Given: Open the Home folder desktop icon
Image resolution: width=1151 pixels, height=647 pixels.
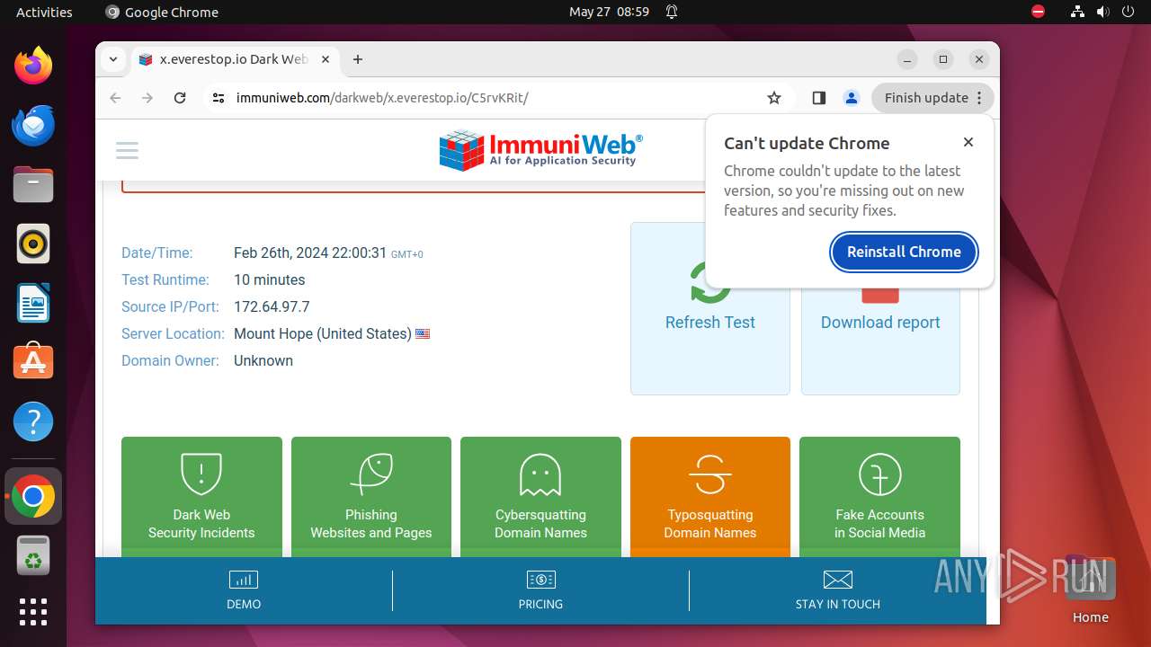Looking at the screenshot, I should pos(1090,589).
